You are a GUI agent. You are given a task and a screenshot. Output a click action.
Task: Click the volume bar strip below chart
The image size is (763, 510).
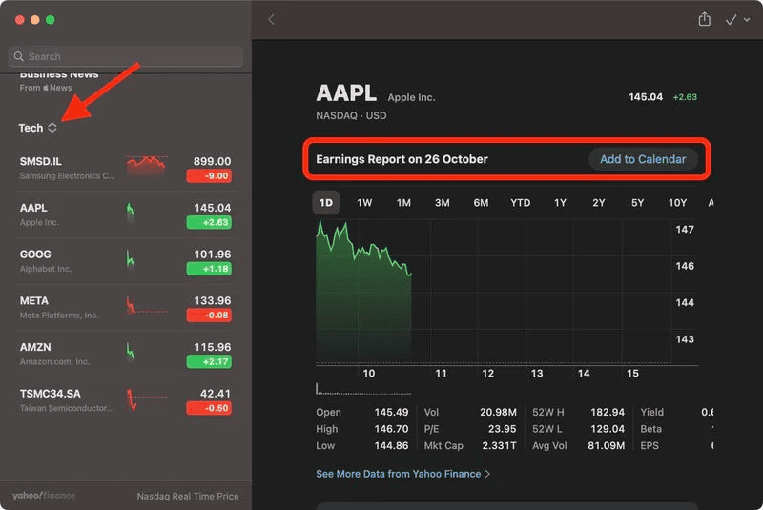[x=363, y=388]
